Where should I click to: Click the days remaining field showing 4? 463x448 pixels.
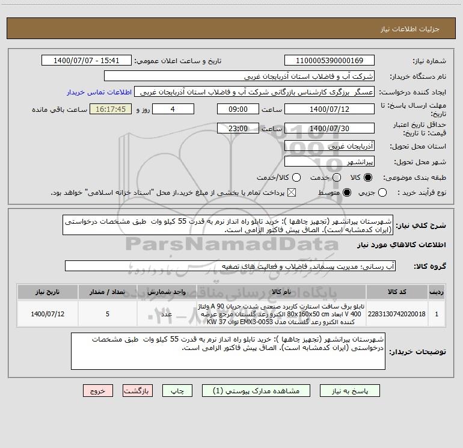pyautogui.click(x=173, y=109)
